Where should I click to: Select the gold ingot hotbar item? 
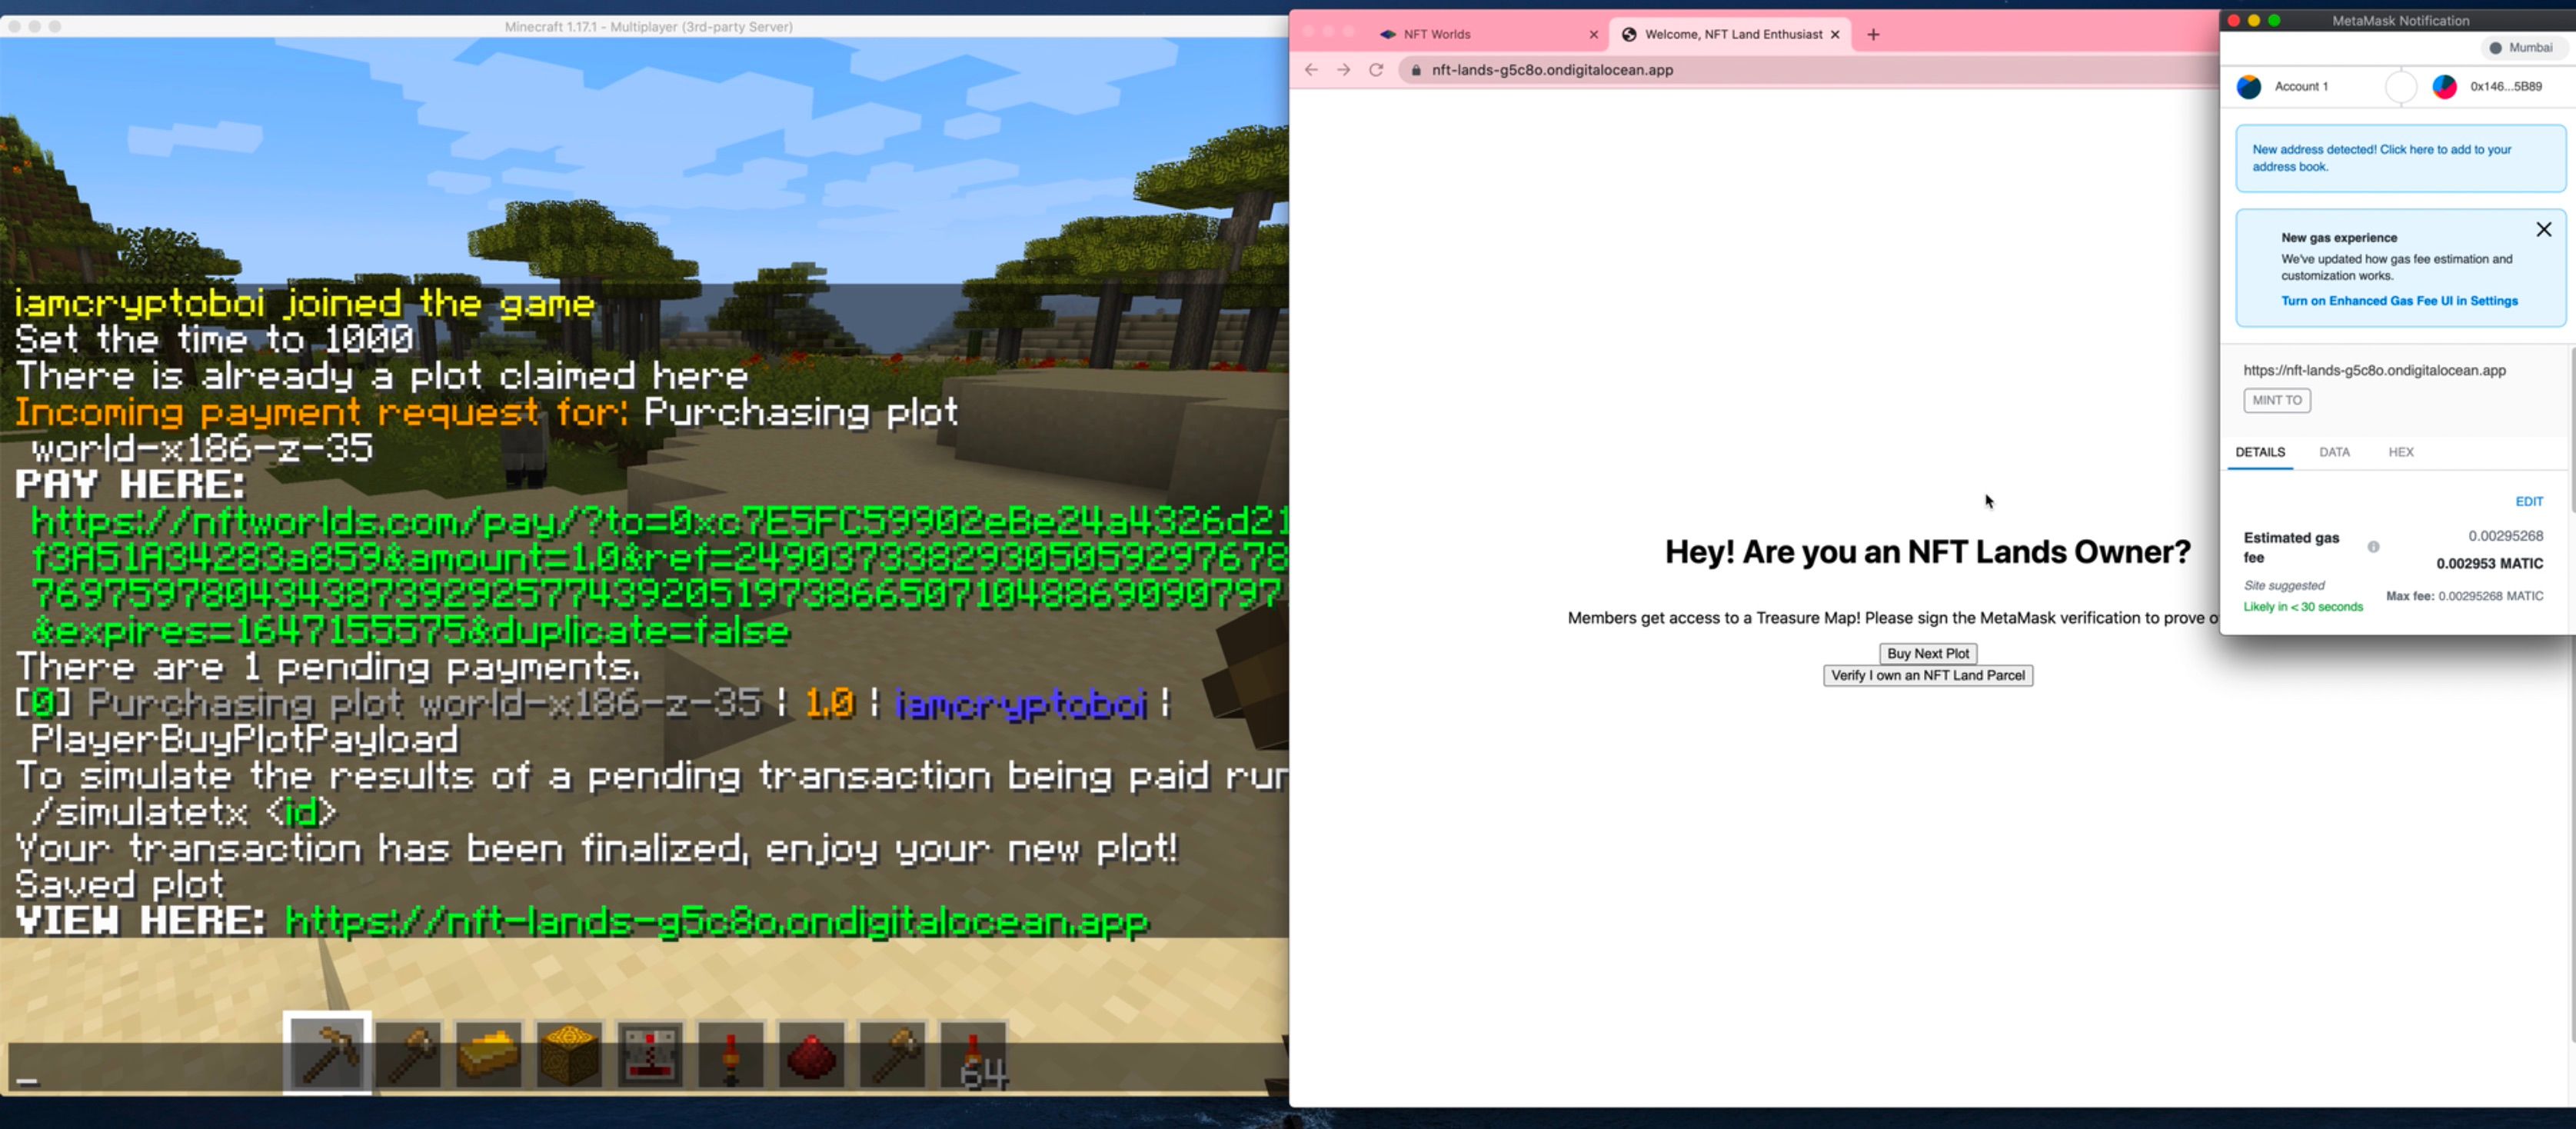click(489, 1054)
